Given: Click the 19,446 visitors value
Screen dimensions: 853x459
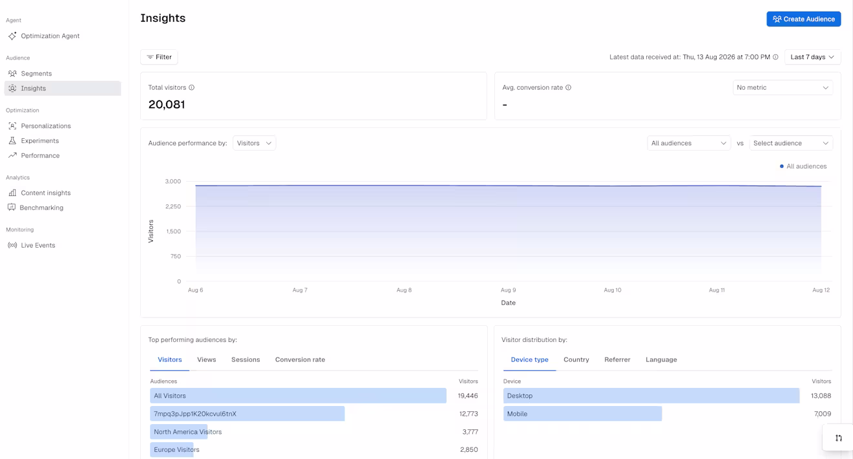Looking at the screenshot, I should 468,396.
